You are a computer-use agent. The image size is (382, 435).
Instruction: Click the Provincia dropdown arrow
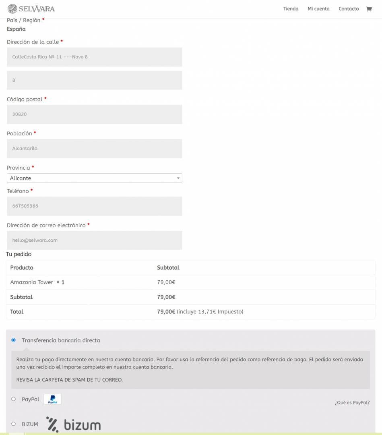178,178
